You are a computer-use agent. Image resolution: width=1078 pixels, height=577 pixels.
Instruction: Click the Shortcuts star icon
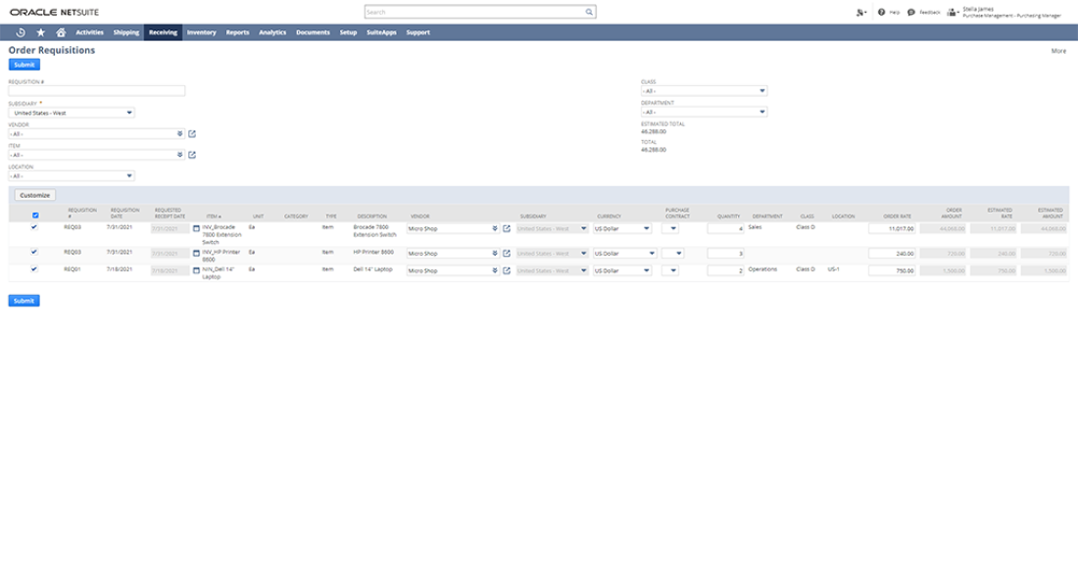(x=40, y=32)
